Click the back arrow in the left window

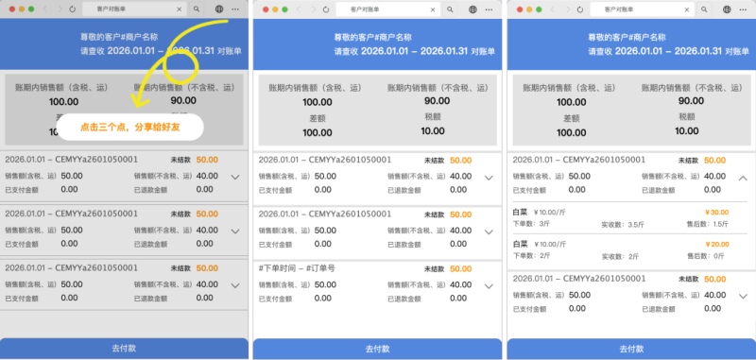pos(44,9)
